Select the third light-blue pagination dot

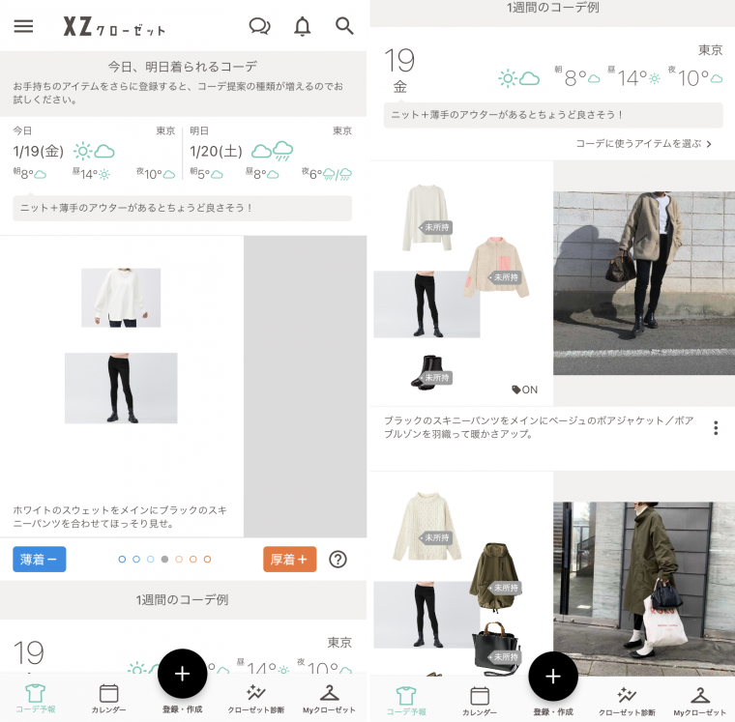click(151, 559)
